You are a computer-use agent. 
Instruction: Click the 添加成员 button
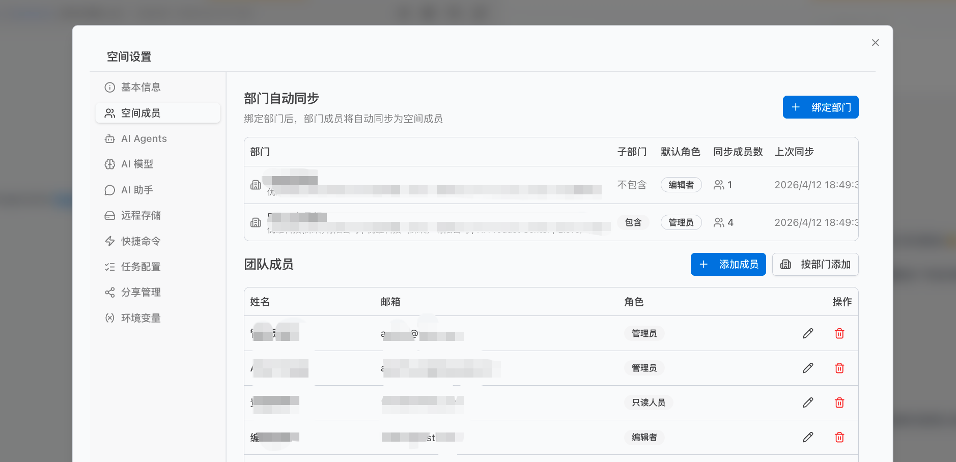click(728, 264)
